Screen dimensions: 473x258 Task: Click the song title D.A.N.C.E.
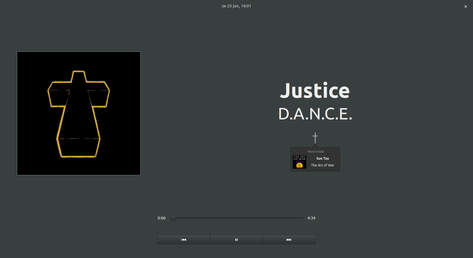315,114
